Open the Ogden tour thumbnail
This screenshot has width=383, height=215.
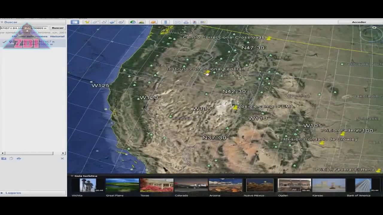pos(294,185)
